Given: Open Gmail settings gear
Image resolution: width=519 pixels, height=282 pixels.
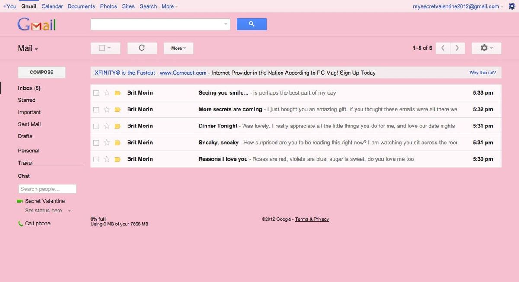Looking at the screenshot, I should pos(484,48).
